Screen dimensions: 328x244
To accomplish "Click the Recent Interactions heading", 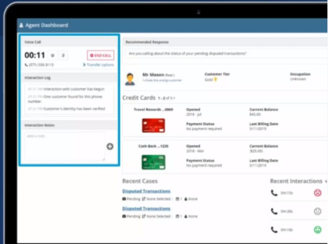I will pyautogui.click(x=296, y=181).
